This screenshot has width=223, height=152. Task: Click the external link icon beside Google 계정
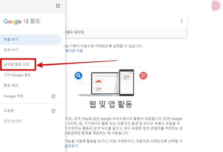(x=53, y=96)
